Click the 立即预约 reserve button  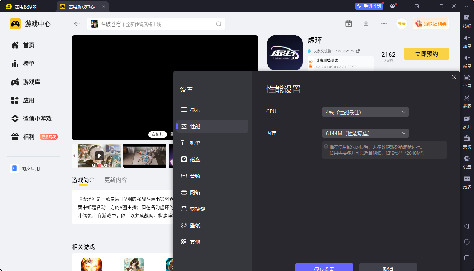(x=426, y=54)
